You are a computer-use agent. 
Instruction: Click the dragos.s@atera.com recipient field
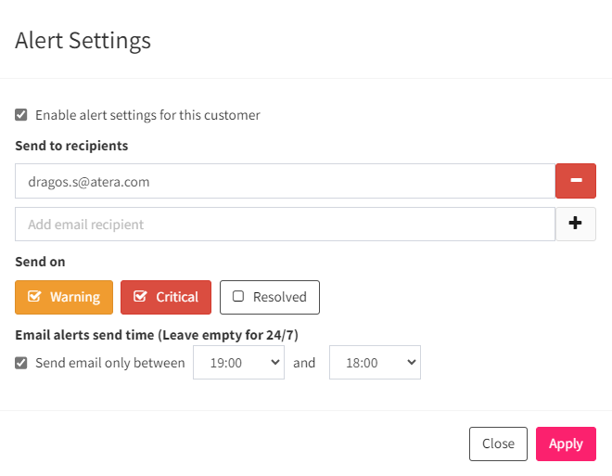[x=286, y=181]
